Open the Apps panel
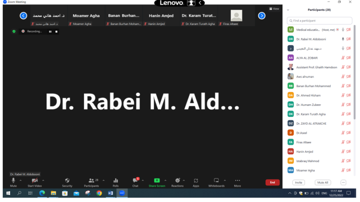Viewport: 360px width, 202px height. [196, 182]
